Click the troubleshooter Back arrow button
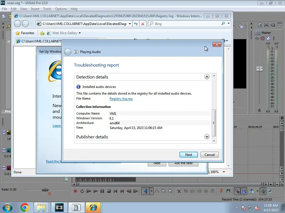 [x=68, y=52]
